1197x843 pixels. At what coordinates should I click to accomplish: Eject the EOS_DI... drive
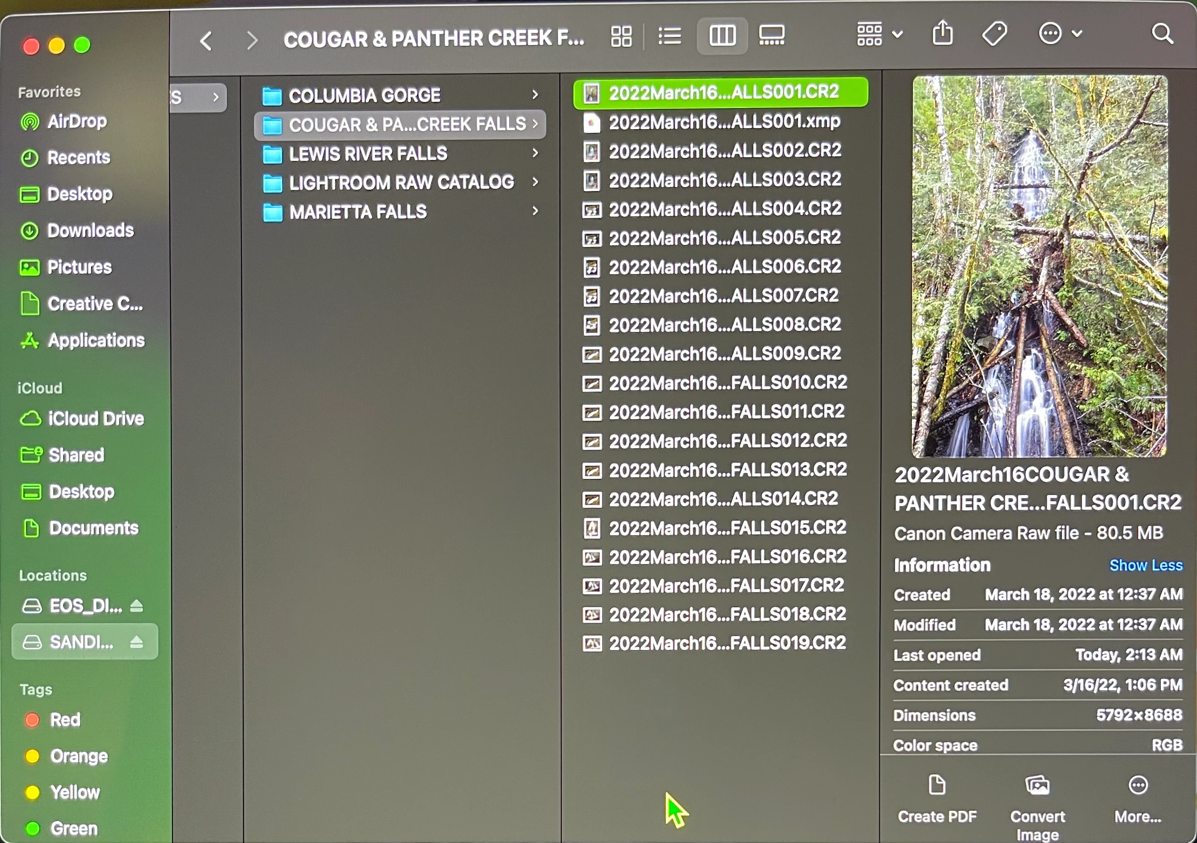tap(137, 606)
